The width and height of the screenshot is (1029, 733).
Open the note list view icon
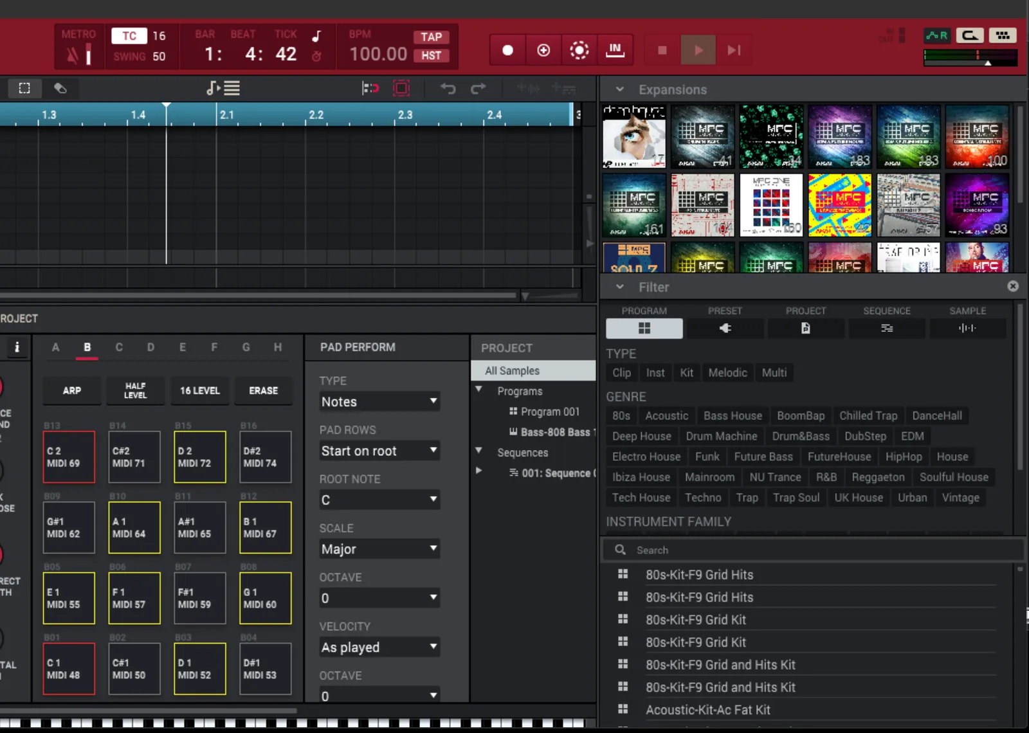coord(223,88)
